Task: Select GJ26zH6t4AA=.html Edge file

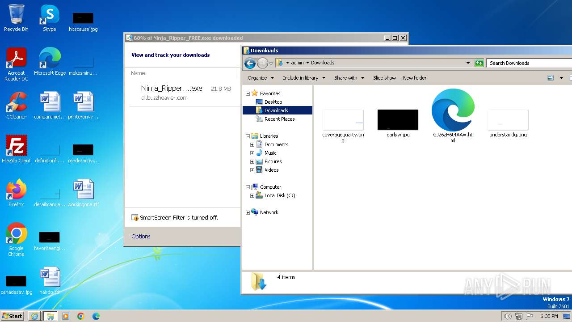Action: point(453,115)
